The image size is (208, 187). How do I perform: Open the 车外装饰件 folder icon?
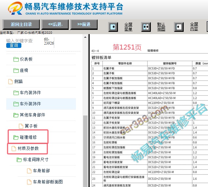click(16, 104)
